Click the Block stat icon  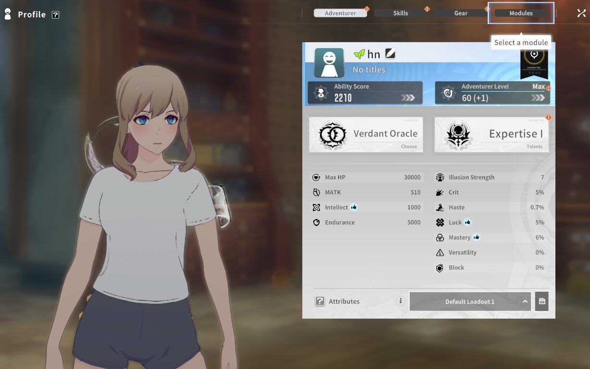[440, 268]
